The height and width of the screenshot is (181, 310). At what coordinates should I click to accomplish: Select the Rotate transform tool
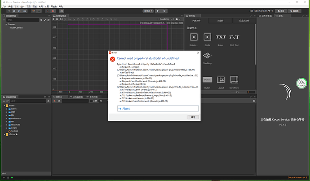14,11
